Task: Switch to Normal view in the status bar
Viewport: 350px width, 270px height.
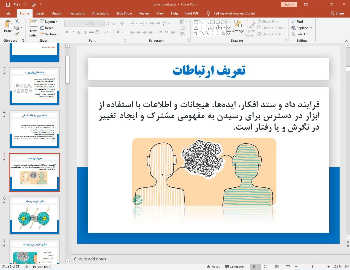Action: (x=255, y=267)
